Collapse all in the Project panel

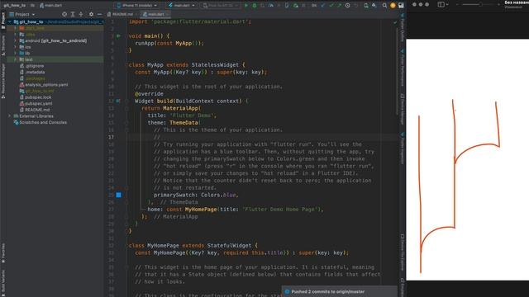(x=81, y=15)
